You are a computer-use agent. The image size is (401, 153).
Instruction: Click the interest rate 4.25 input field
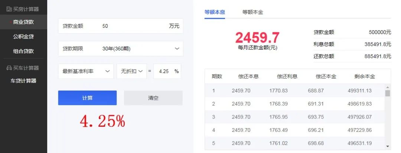164,71
